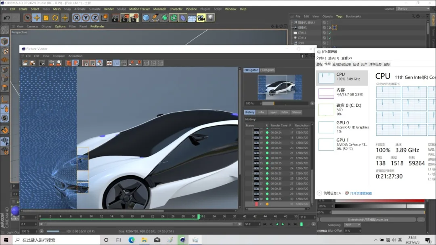Image resolution: width=436 pixels, height=245 pixels.
Task: Toggle visibility dots of 摄像机 object
Action: [327, 27]
